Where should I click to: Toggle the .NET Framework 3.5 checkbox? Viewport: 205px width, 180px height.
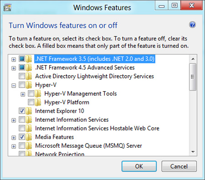pyautogui.click(x=22, y=59)
